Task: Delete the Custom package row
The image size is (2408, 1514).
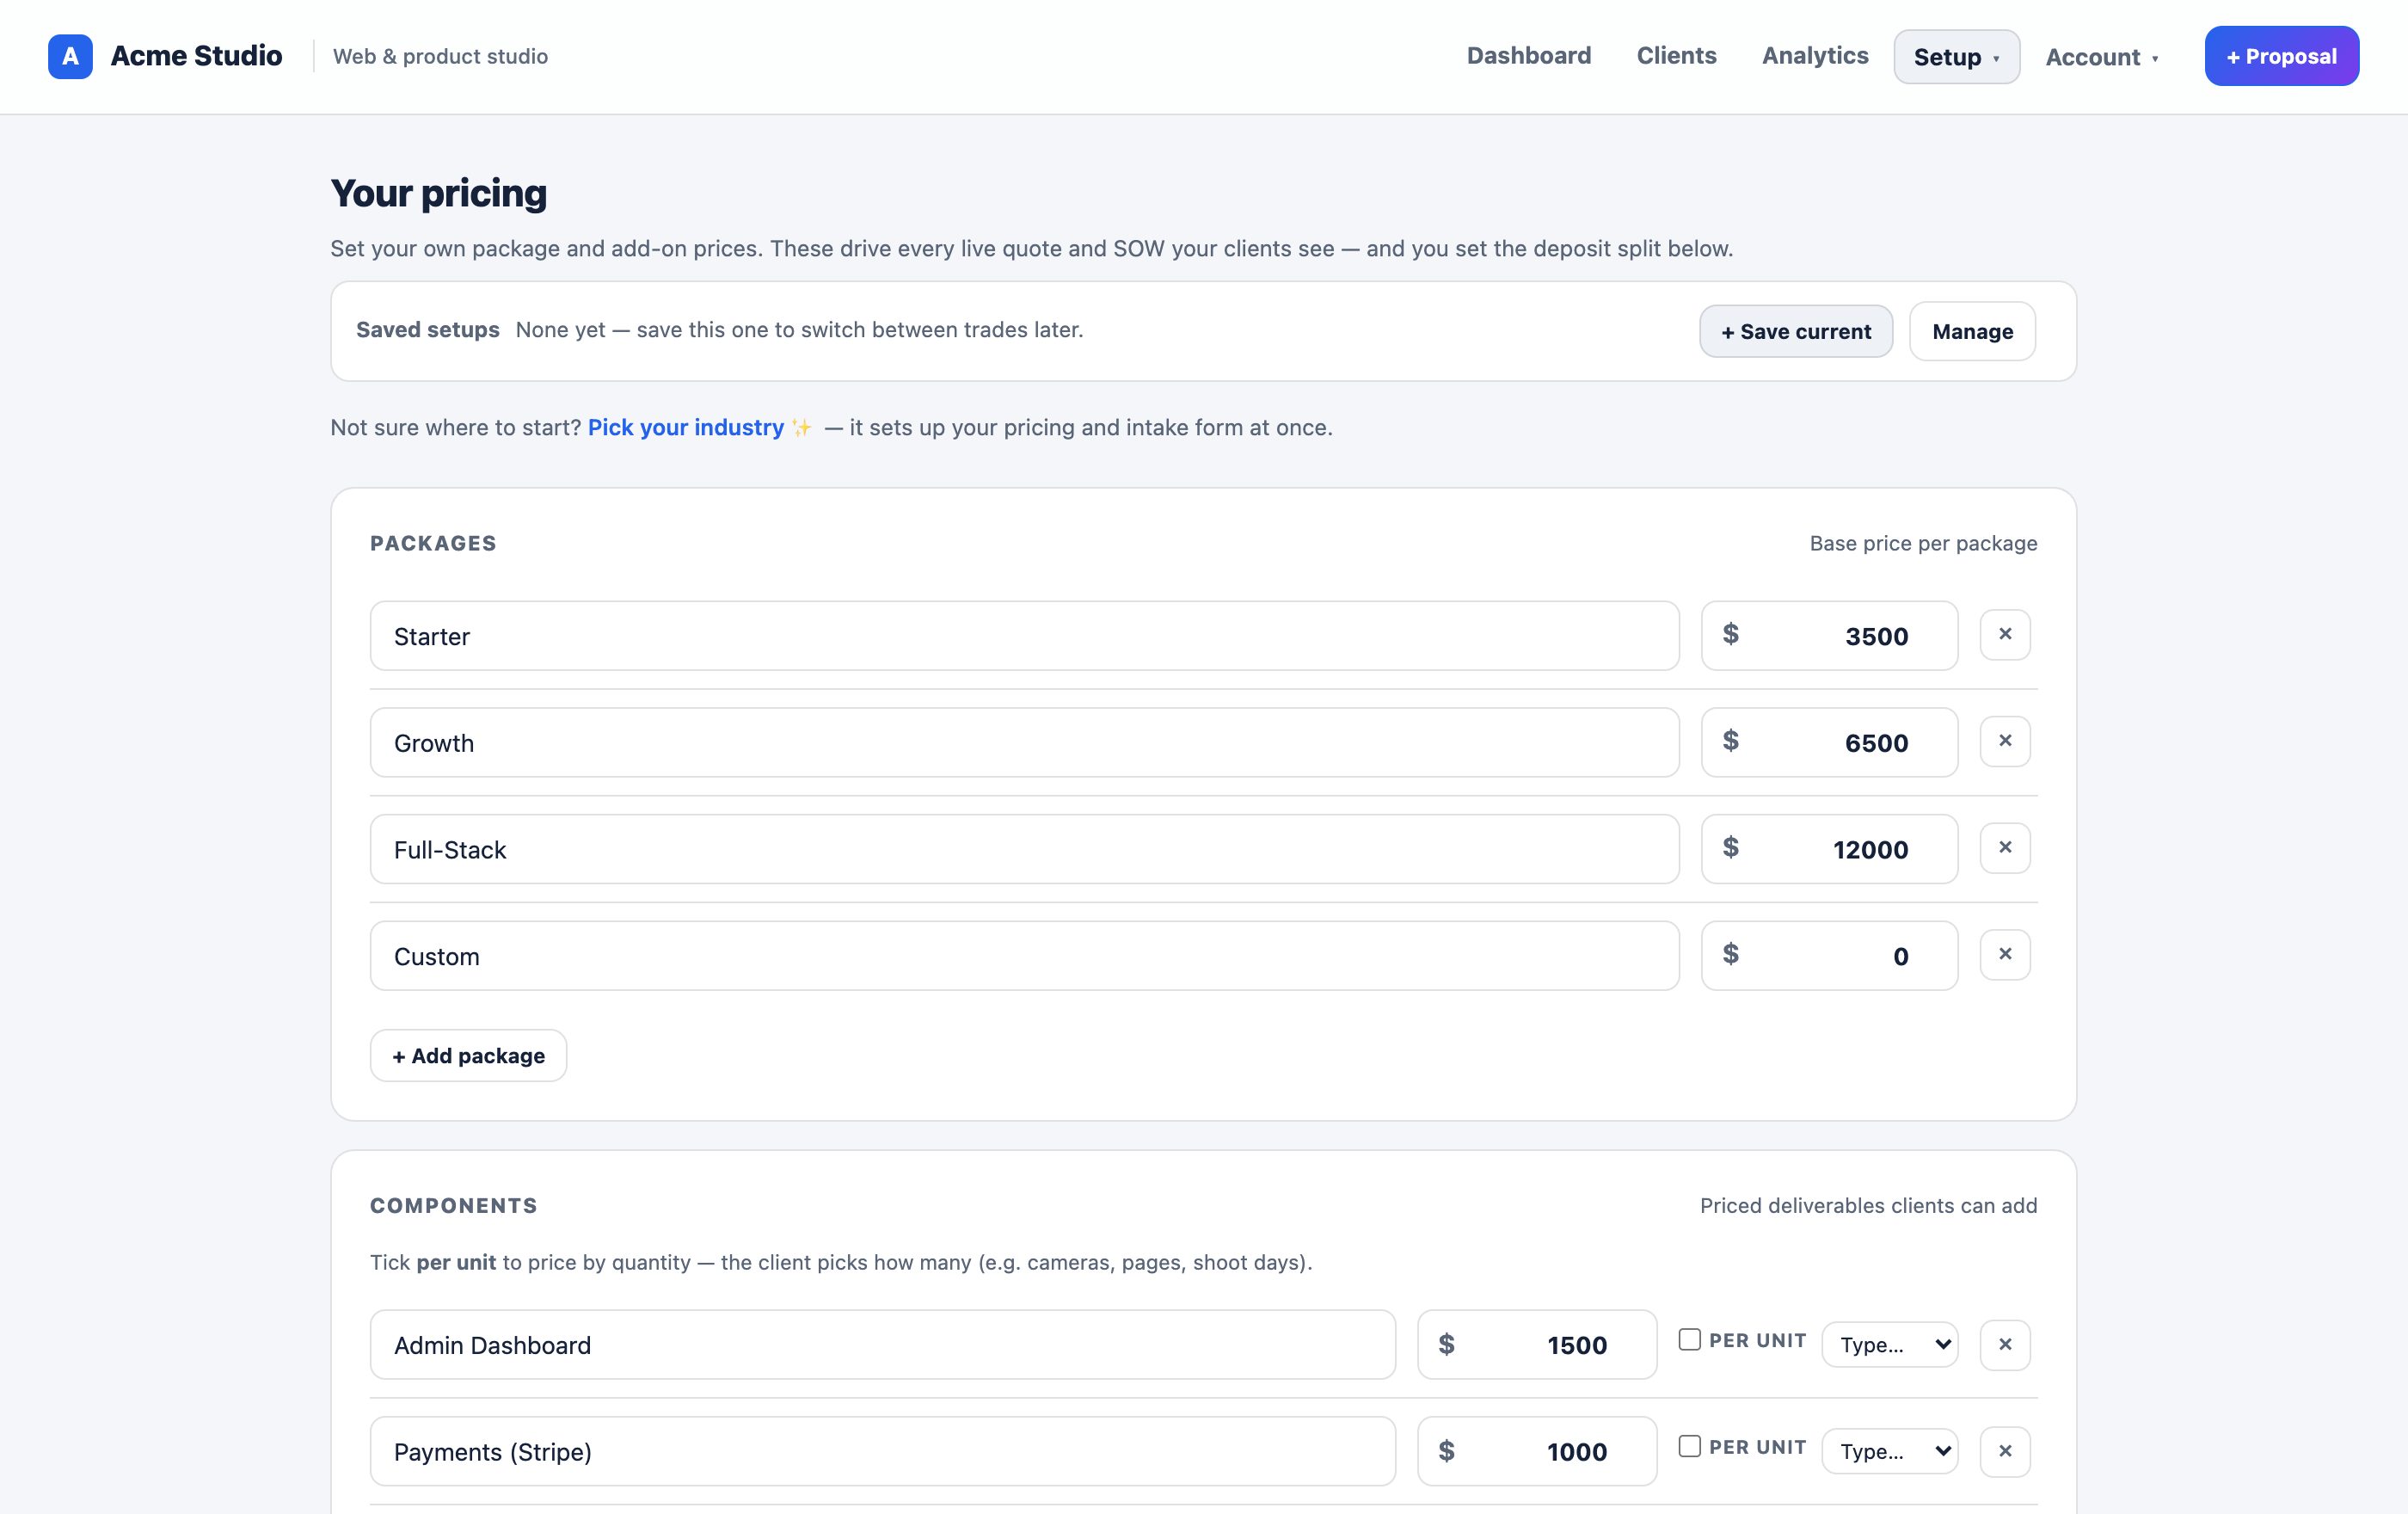Action: click(2005, 954)
